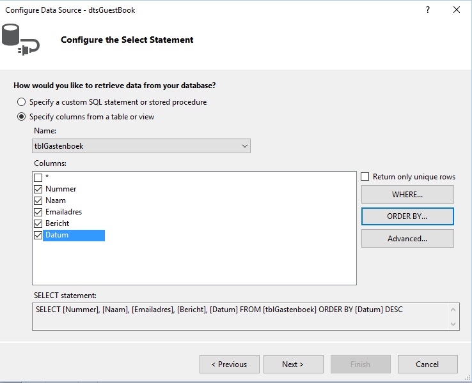Click the help question mark icon
The height and width of the screenshot is (383, 472).
(428, 10)
